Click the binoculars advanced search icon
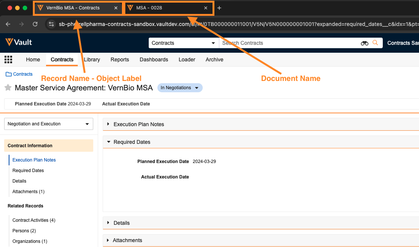The image size is (419, 247). (x=364, y=43)
